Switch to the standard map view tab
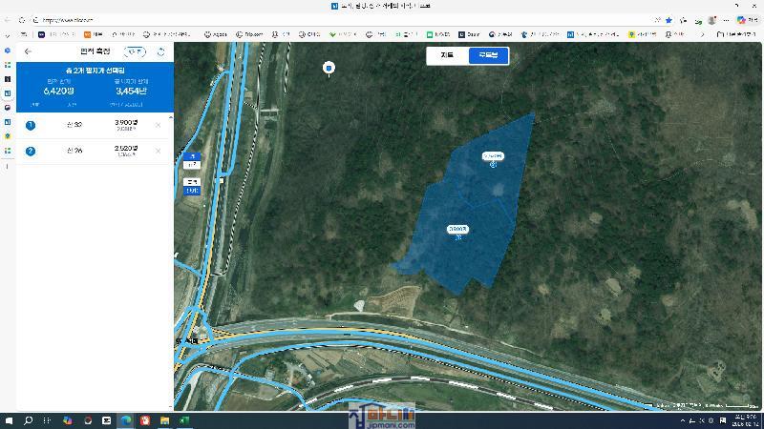This screenshot has width=764, height=429. [x=447, y=55]
